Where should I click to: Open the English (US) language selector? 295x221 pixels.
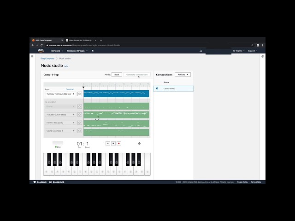pyautogui.click(x=59, y=182)
